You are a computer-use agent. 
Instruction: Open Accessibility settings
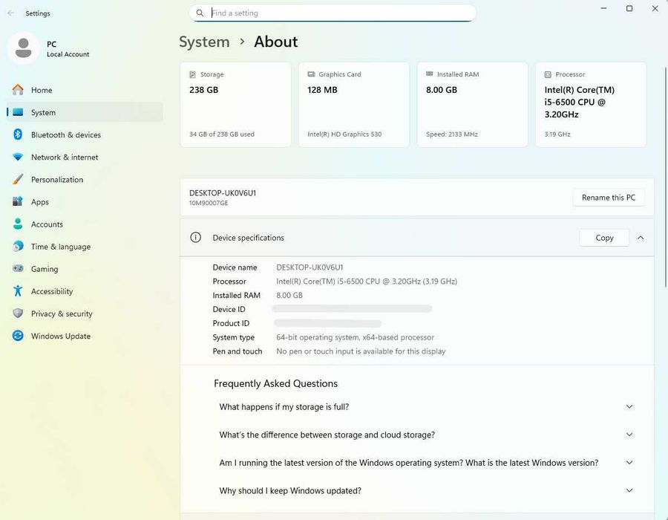(x=85, y=291)
